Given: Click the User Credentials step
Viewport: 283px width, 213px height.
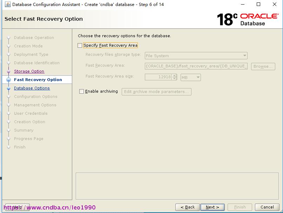Looking at the screenshot, I should tap(31, 113).
